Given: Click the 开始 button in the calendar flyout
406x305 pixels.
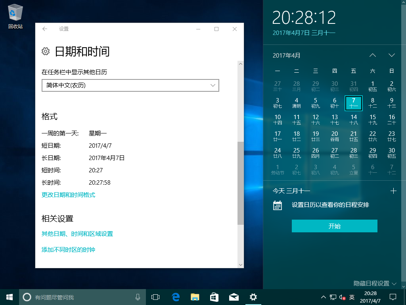Looking at the screenshot, I should click(334, 226).
